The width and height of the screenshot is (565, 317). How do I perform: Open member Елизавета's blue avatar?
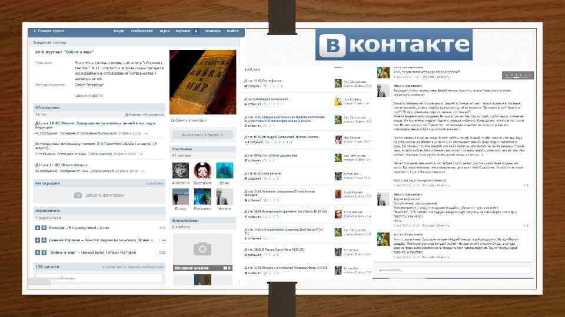click(x=202, y=197)
